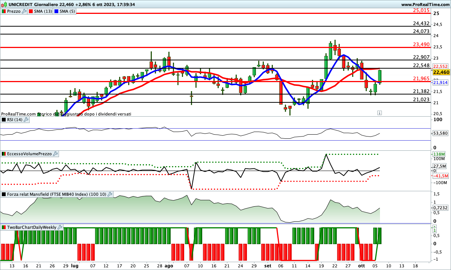Image resolution: width=451 pixels, height=270 pixels.
Task: Click the 24,073 level label
Action: [x=421, y=31]
